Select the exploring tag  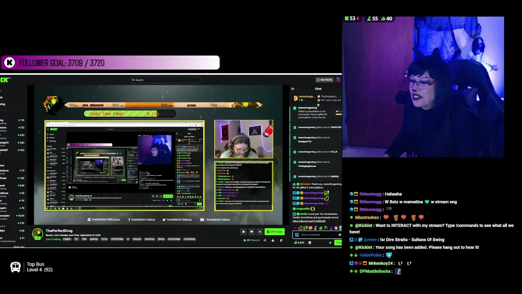tap(149, 239)
